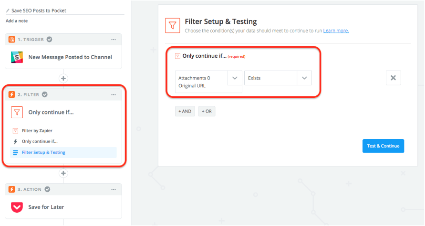Viewport: 425px width, 226px height.
Task: Click the Slack icon in the trigger step
Action: tap(17, 57)
